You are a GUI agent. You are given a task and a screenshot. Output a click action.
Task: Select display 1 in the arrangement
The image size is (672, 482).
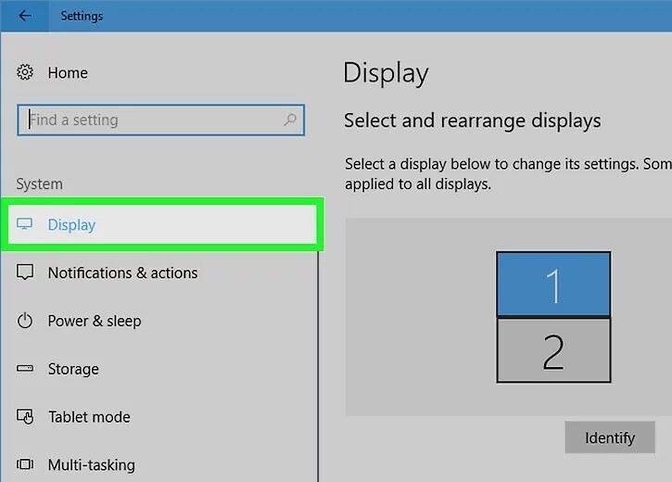tap(553, 285)
